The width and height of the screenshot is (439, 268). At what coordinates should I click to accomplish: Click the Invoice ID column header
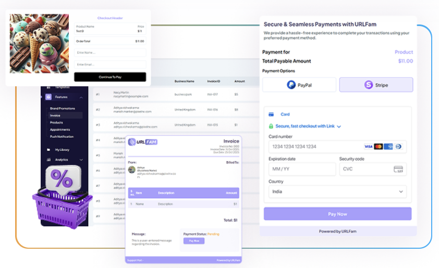tap(214, 81)
